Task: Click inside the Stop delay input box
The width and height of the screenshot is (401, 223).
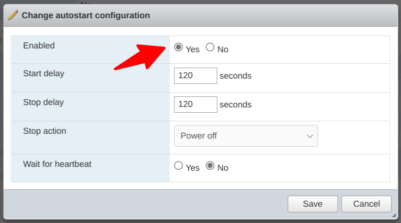Action: click(x=195, y=105)
